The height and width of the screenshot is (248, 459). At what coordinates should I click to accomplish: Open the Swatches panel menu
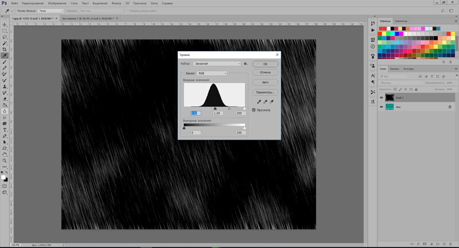point(456,21)
